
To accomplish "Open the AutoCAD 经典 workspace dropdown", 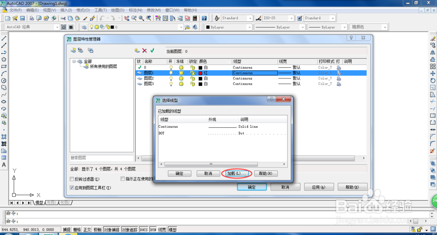I will (57, 27).
